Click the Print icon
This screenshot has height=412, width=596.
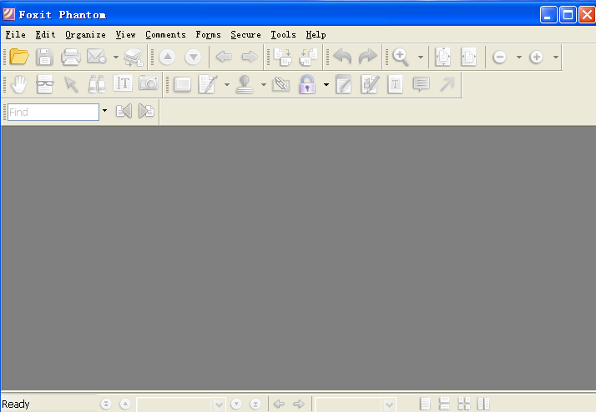[x=70, y=58]
